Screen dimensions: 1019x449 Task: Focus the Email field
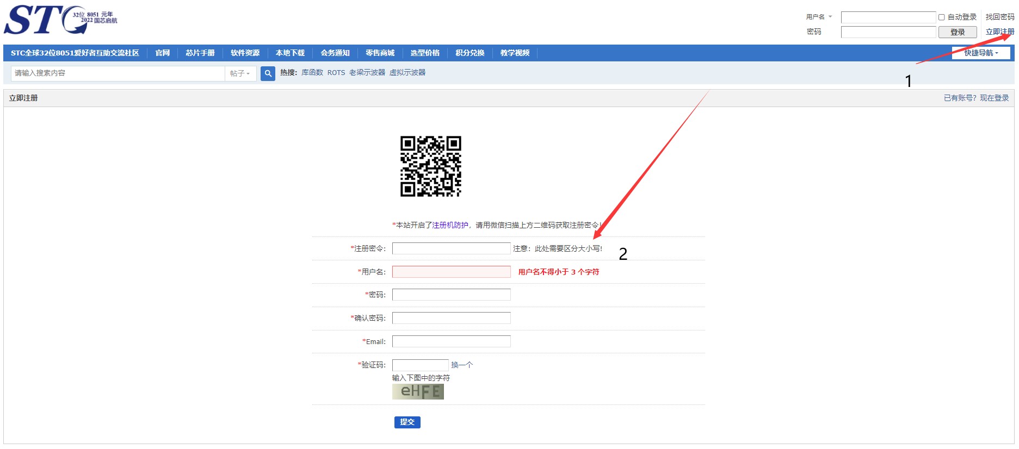pyautogui.click(x=452, y=341)
